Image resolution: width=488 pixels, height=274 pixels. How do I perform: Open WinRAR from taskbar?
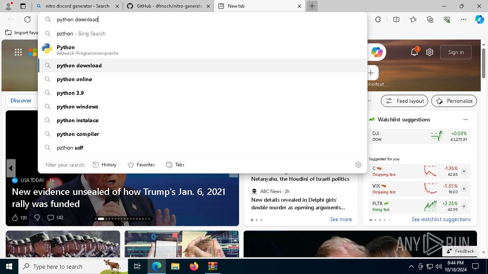(x=213, y=266)
